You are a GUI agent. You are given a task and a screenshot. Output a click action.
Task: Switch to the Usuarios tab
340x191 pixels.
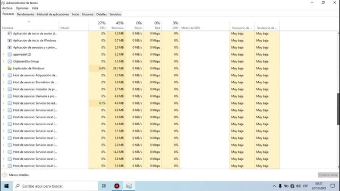tap(88, 14)
